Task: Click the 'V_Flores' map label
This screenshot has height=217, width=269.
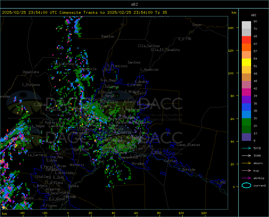Action: click(50, 206)
